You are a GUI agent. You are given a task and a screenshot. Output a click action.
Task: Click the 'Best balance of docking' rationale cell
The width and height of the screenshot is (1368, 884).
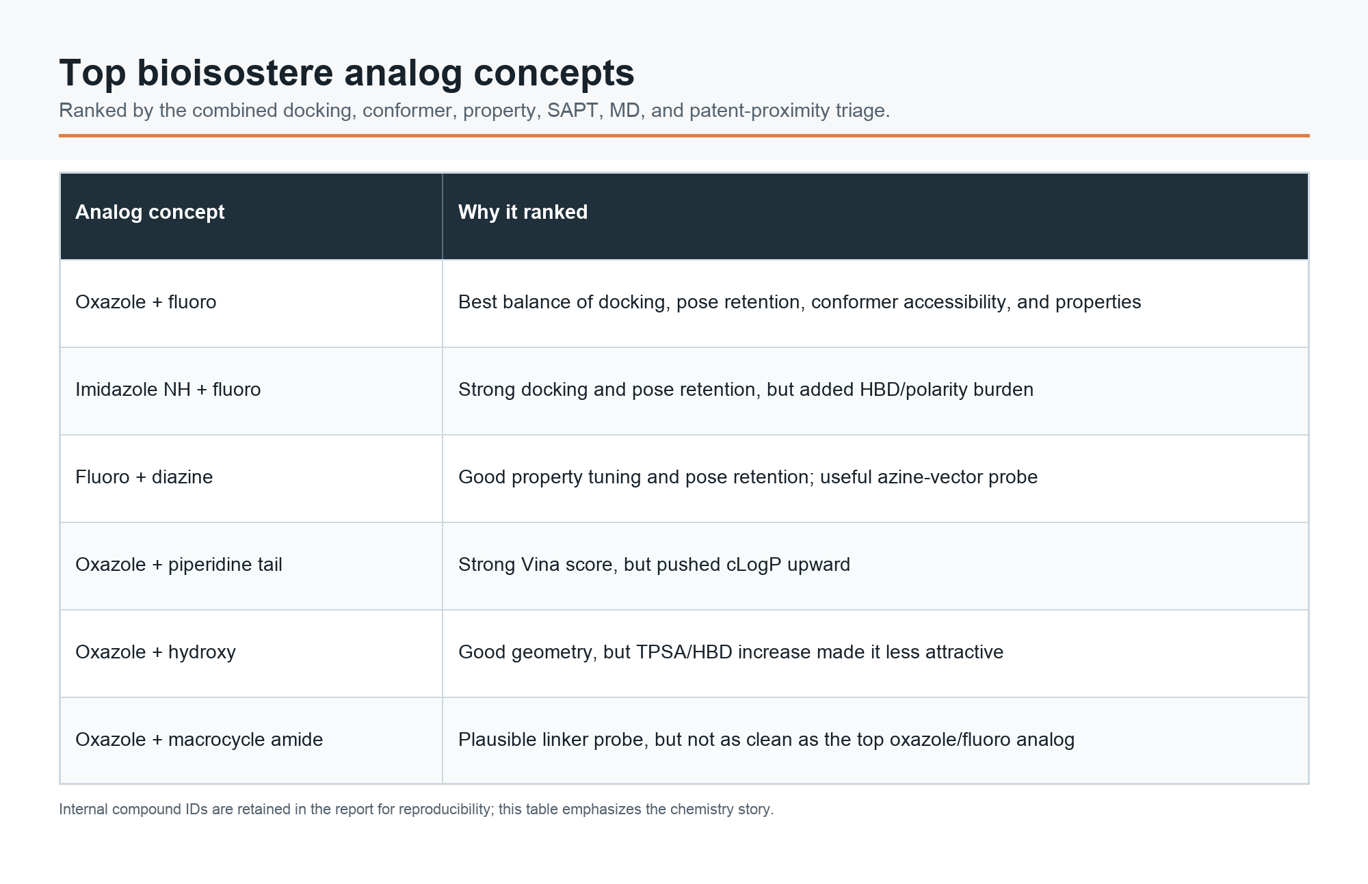click(876, 304)
